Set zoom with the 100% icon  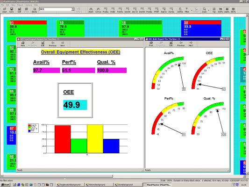(220, 10)
